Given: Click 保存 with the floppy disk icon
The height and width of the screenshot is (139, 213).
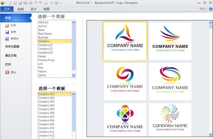Looking at the screenshot, I should click(x=10, y=32).
